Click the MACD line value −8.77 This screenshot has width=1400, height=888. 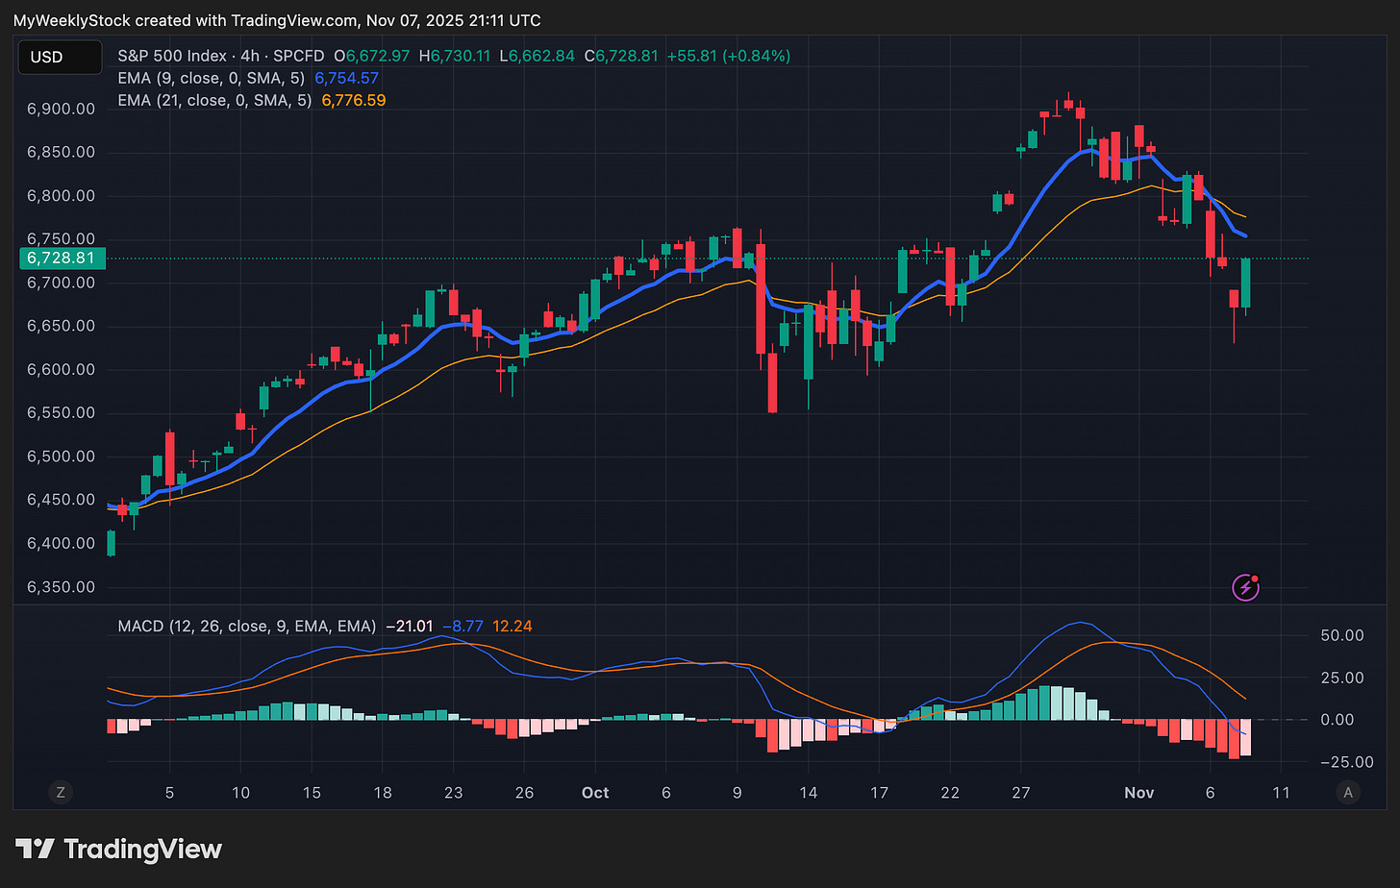pyautogui.click(x=462, y=626)
